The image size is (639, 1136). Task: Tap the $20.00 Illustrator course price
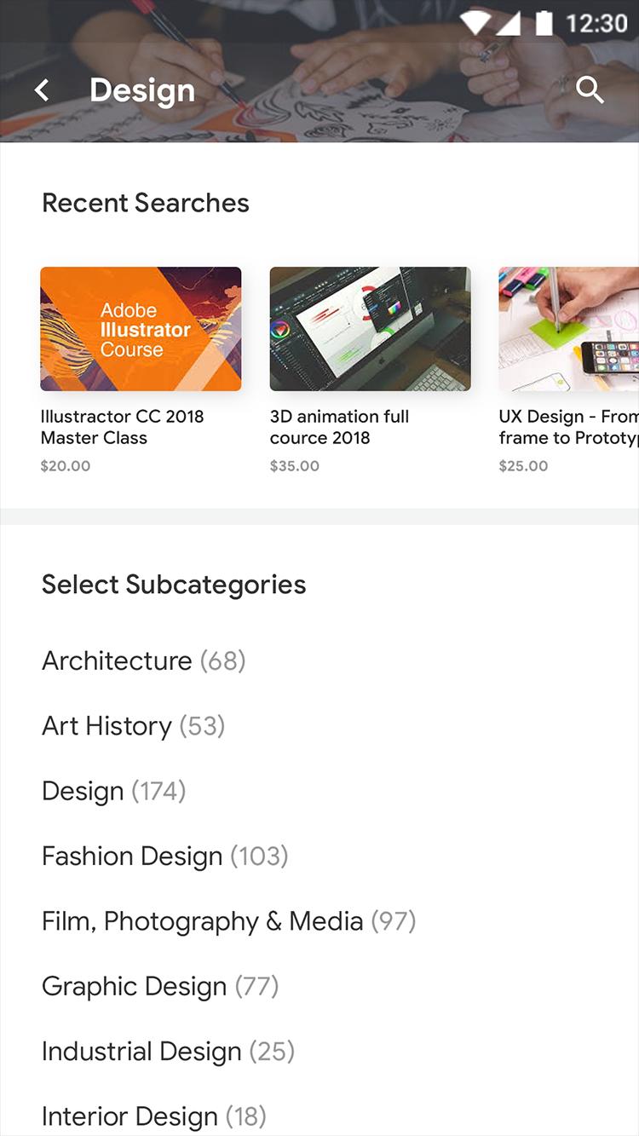coord(66,466)
